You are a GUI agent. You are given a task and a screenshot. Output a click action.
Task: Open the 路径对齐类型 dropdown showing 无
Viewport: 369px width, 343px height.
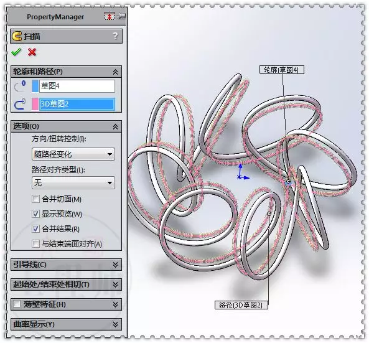73,182
